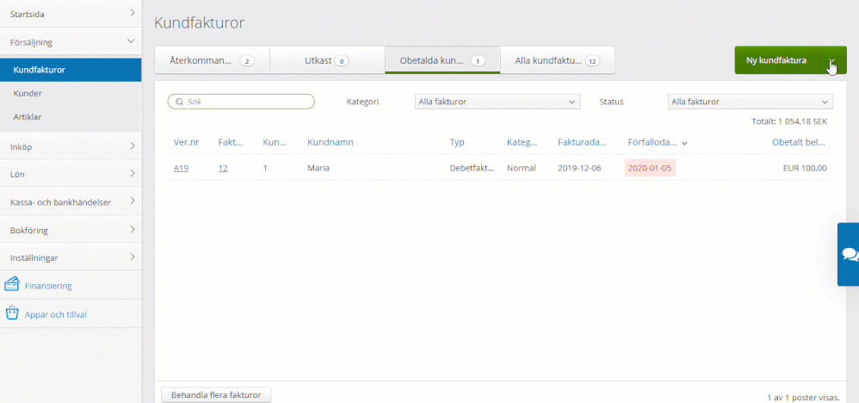Open the Kategori dropdown
This screenshot has height=403, width=859.
coord(497,102)
